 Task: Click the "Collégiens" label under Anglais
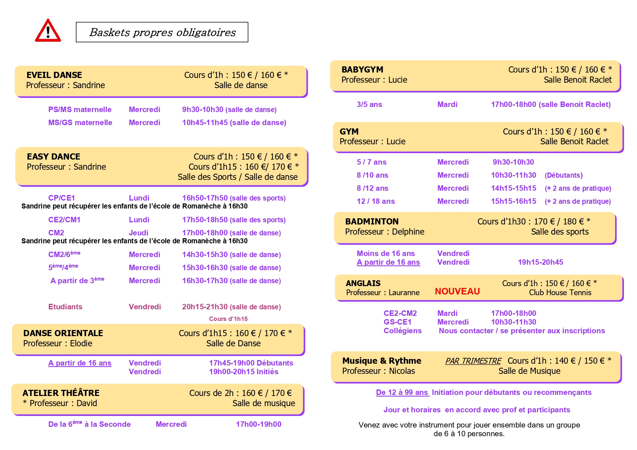pyautogui.click(x=403, y=331)
